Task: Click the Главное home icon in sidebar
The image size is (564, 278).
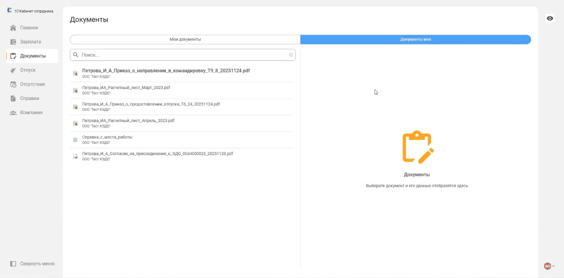Action: pos(13,28)
